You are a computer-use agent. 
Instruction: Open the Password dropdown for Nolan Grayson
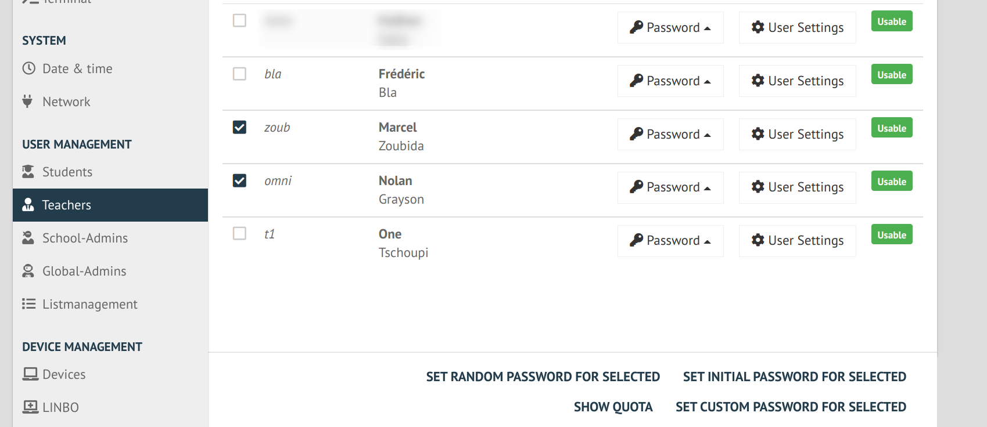point(670,187)
